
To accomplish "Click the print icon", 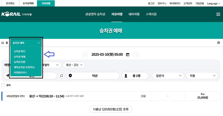I will [218, 43].
